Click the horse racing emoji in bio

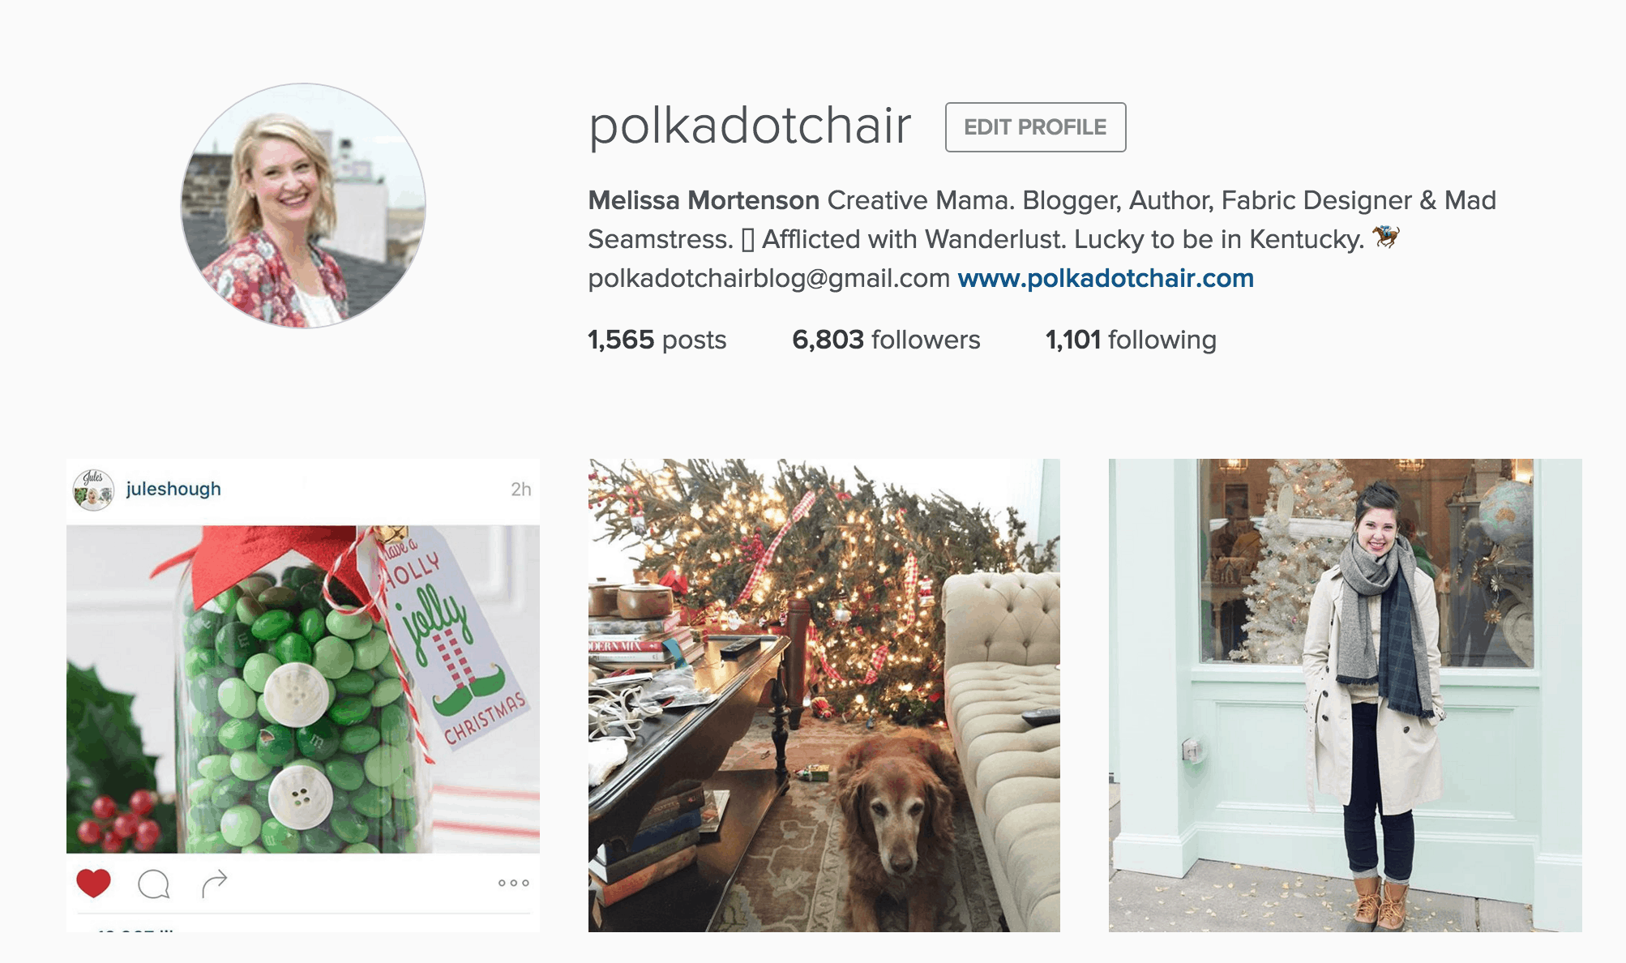(1386, 238)
